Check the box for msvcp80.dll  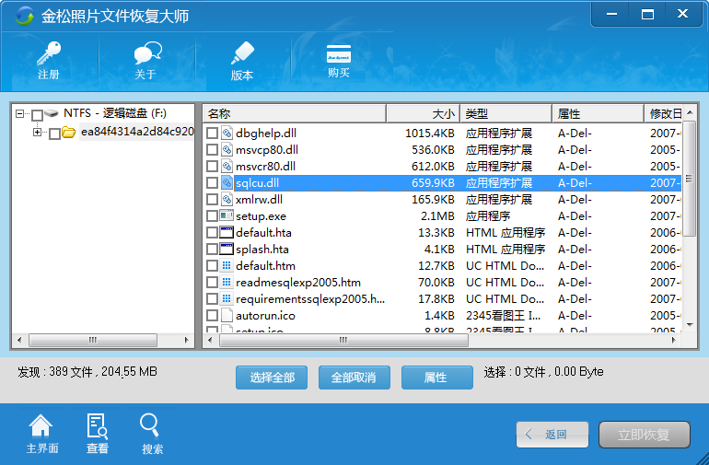(212, 150)
